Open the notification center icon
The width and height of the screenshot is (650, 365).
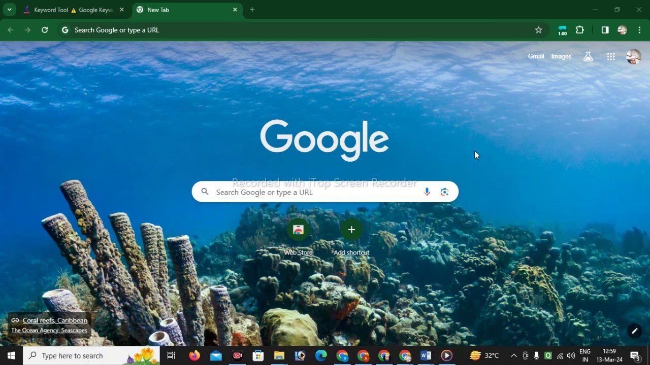tap(635, 355)
